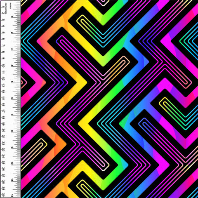The image size is (198, 198).
Task: Pick the 17 centimeter number on ruler
Action: (3, 111)
